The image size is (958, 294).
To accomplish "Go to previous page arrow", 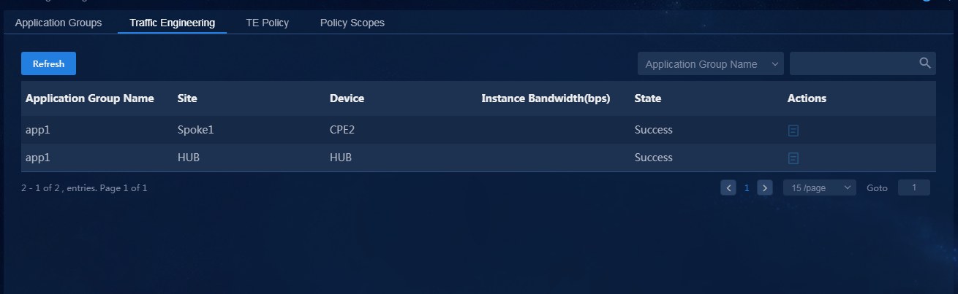I will click(728, 187).
